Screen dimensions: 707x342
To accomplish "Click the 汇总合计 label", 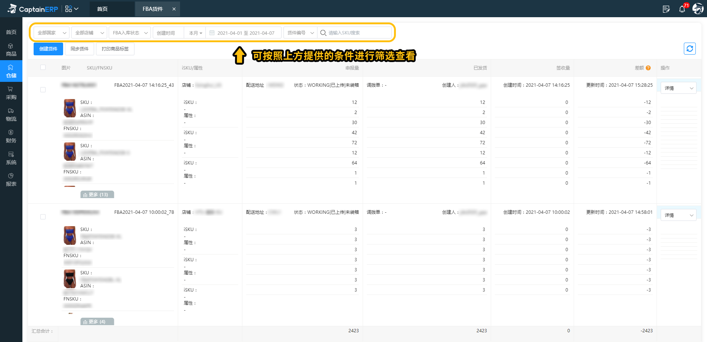I will click(42, 331).
